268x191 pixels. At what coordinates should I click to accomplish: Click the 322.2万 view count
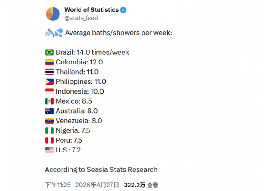point(134,185)
